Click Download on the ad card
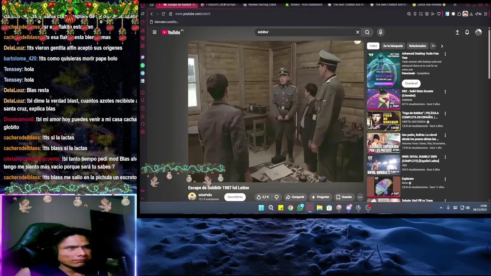The image size is (491, 276). tap(411, 83)
